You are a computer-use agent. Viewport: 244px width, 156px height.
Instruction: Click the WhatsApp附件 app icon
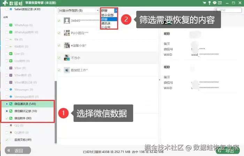11,32
